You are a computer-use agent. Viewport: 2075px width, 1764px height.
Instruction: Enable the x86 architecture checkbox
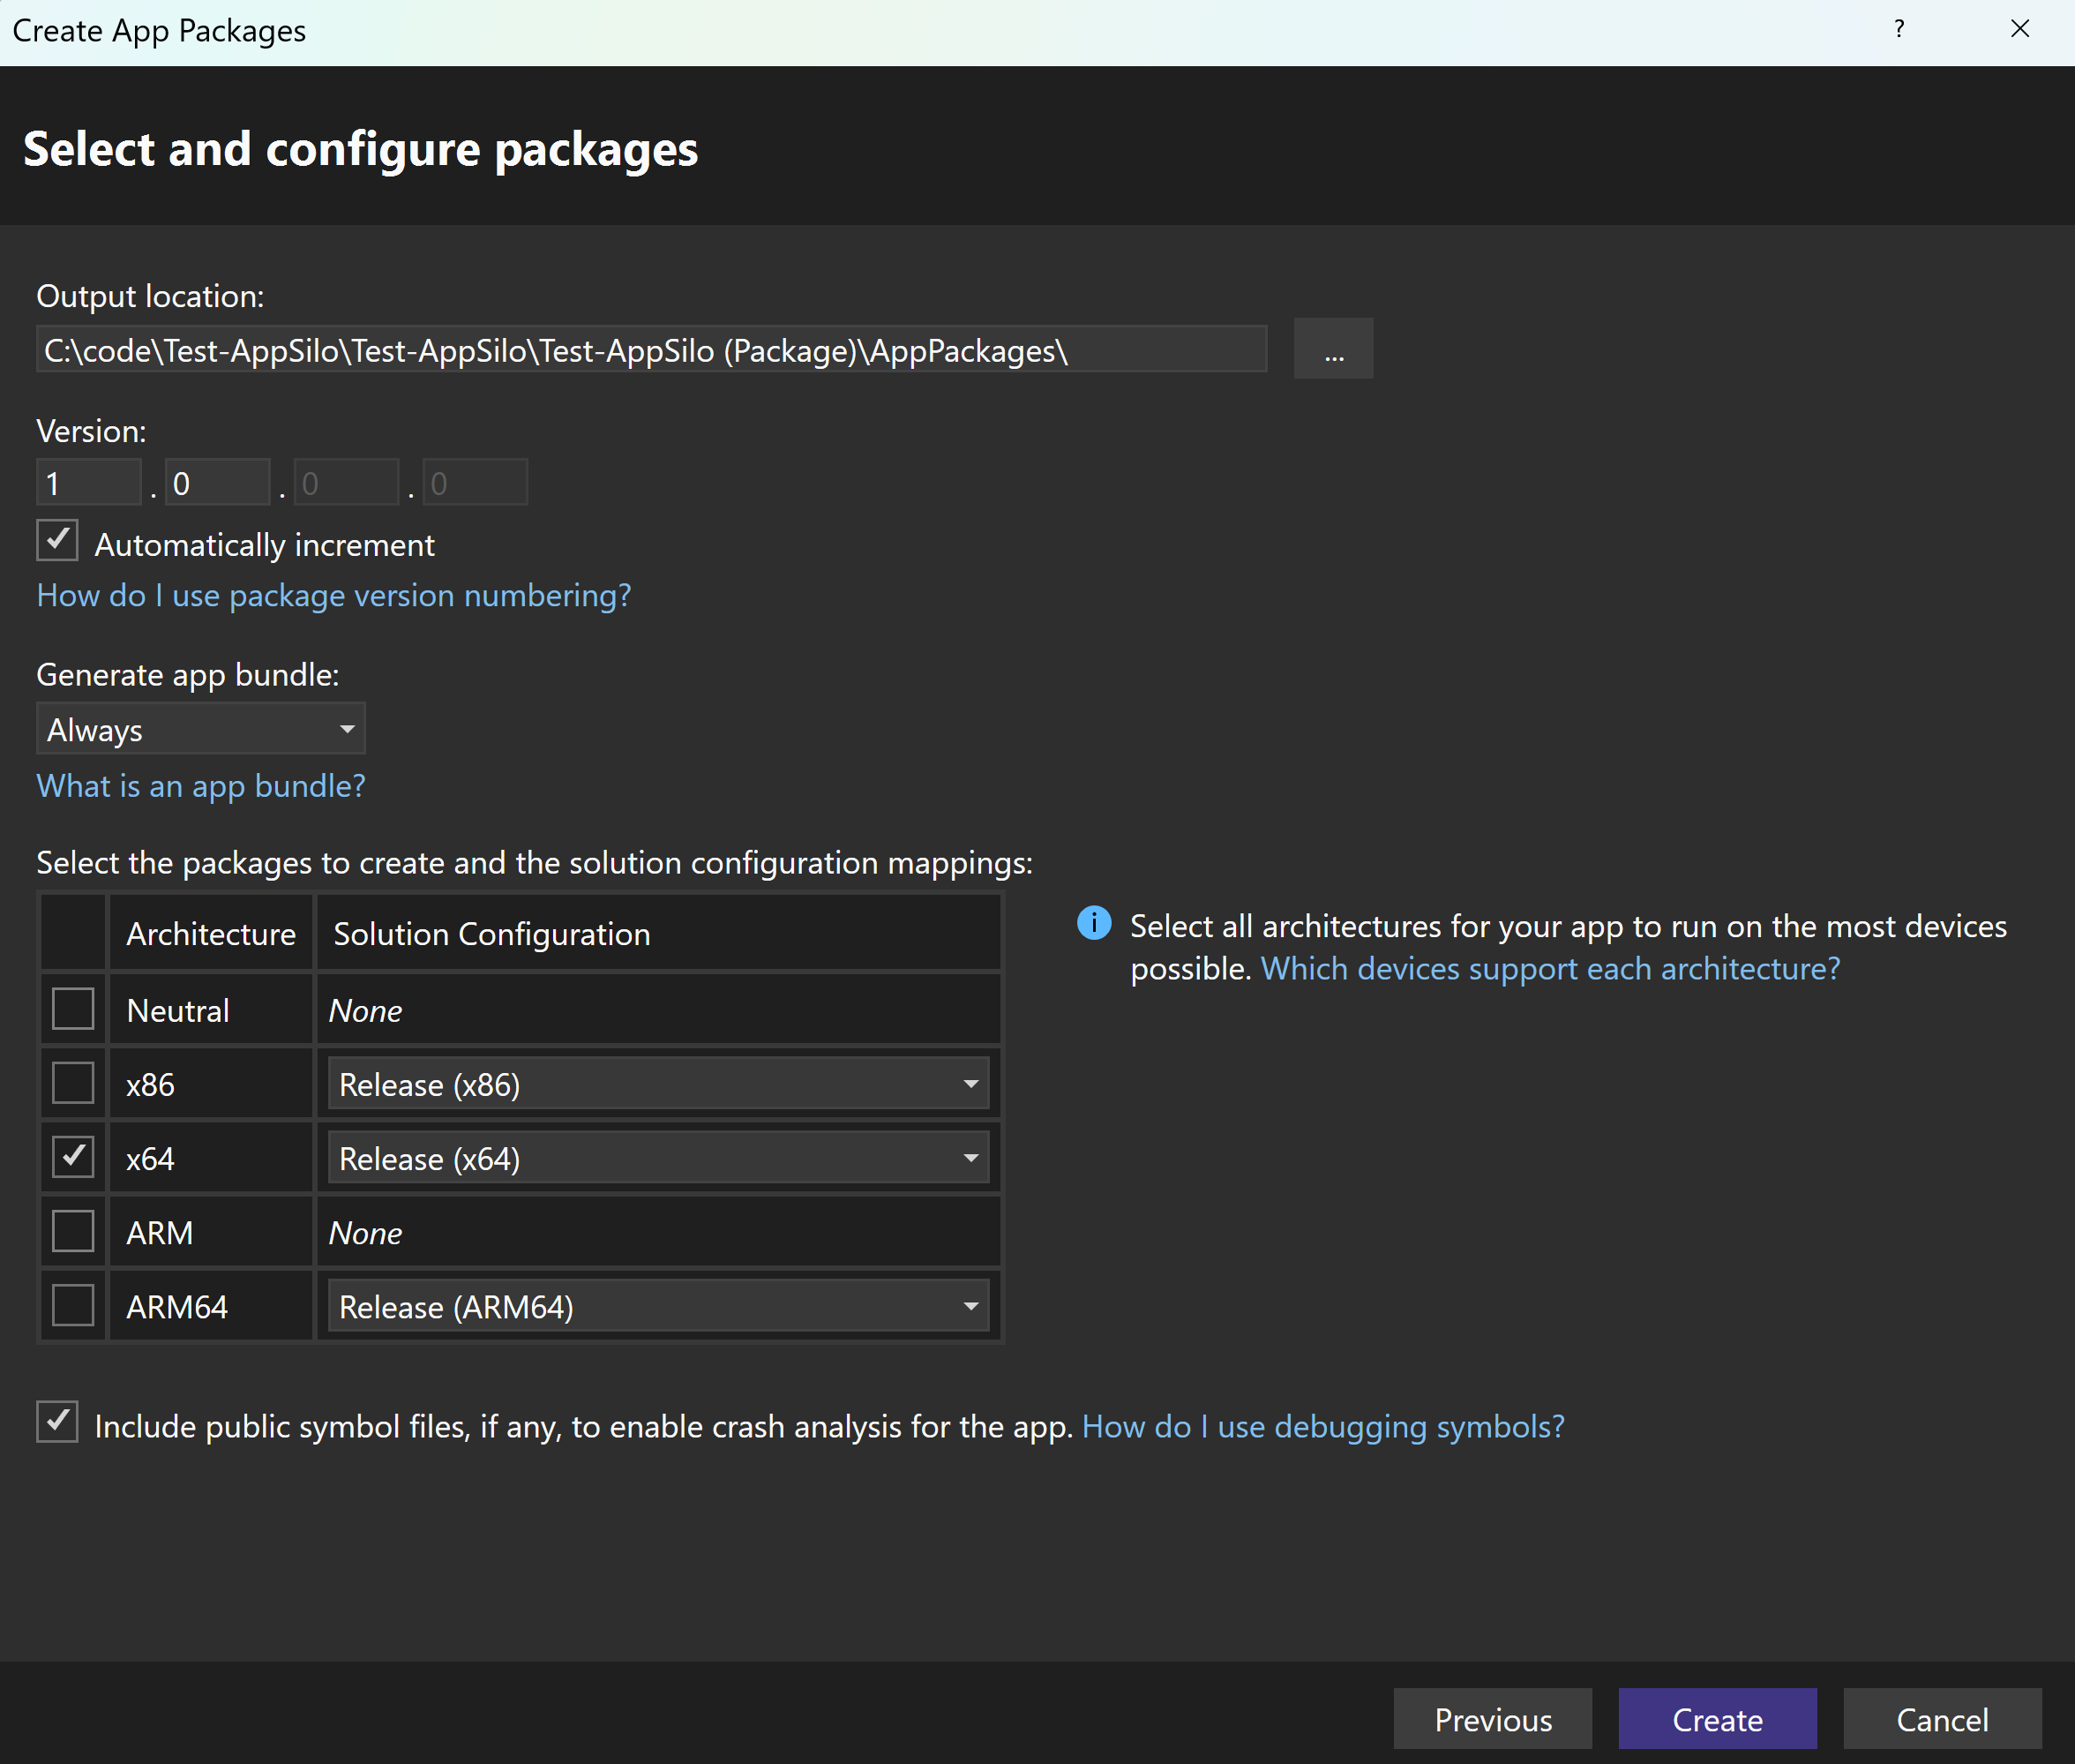click(x=71, y=1084)
